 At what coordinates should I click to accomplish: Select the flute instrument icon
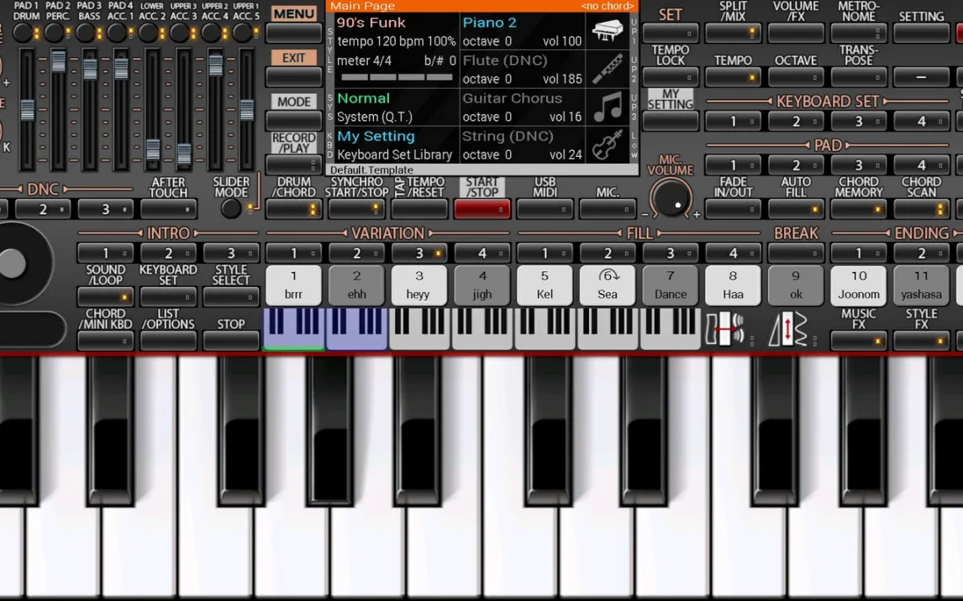[607, 69]
